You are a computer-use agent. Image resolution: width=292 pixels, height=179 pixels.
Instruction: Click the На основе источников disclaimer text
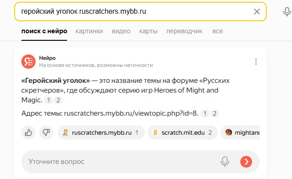pos(96,66)
